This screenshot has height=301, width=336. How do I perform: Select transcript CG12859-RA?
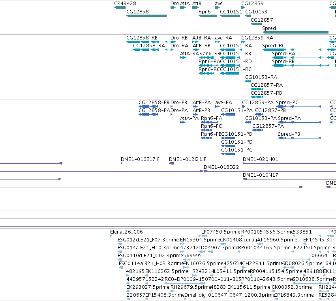coord(243,42)
